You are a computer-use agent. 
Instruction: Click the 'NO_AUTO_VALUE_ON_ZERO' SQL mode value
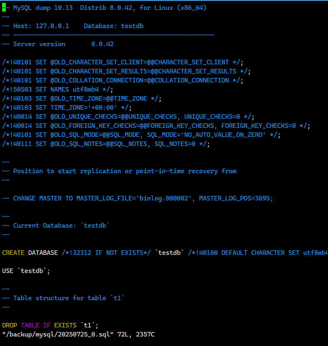click(223, 135)
